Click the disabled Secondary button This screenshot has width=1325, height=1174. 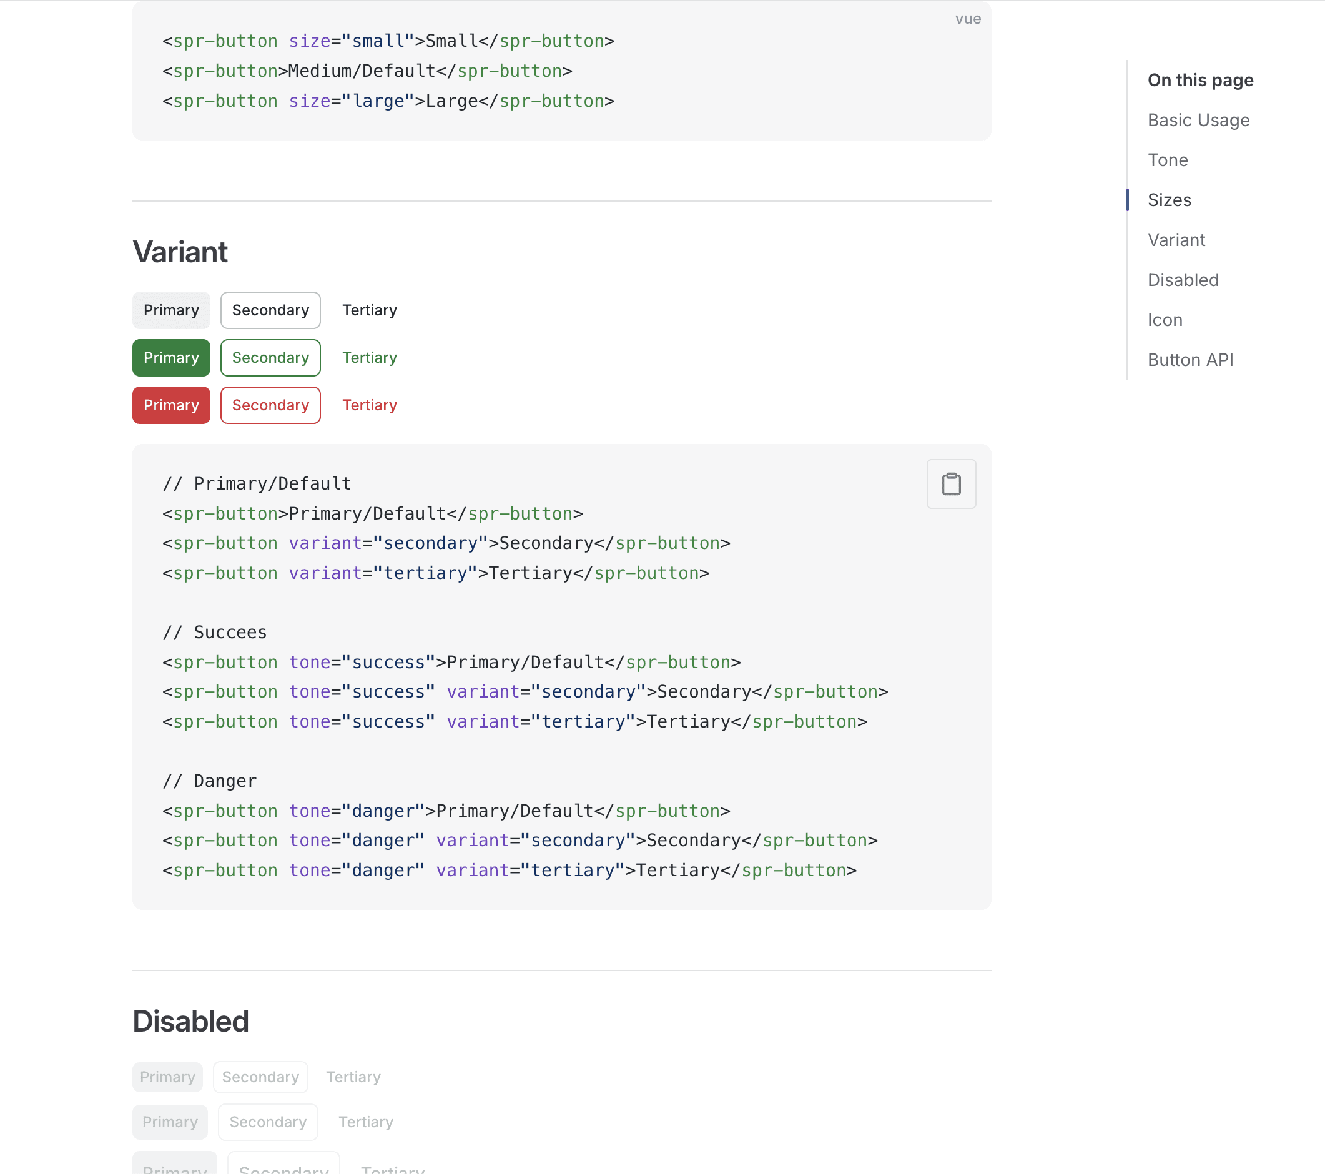click(x=260, y=1076)
